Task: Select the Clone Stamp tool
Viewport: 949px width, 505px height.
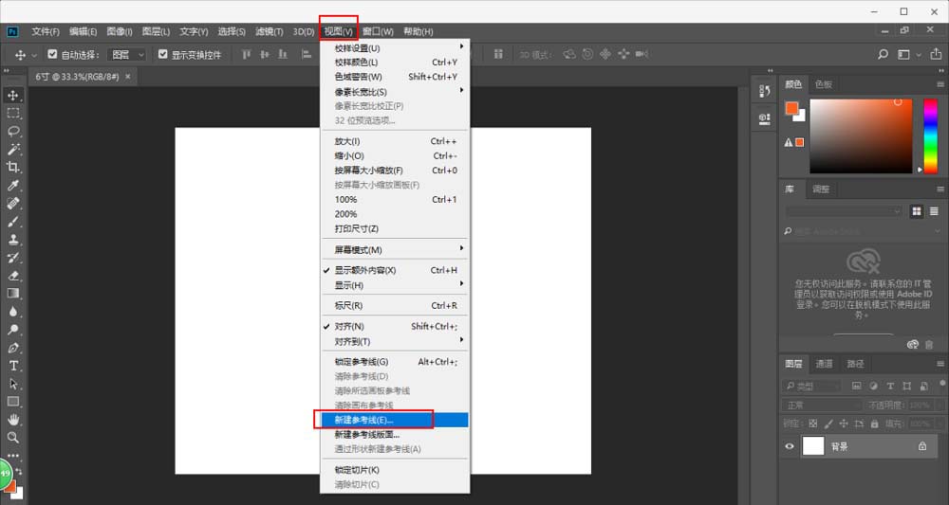Action: click(x=13, y=239)
